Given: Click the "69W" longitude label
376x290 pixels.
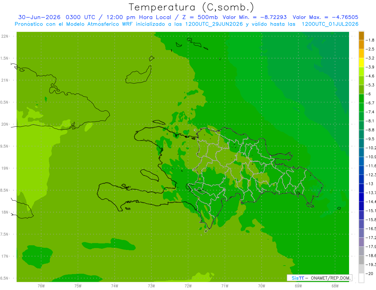Looking at the screenshot, I should click(298, 286).
